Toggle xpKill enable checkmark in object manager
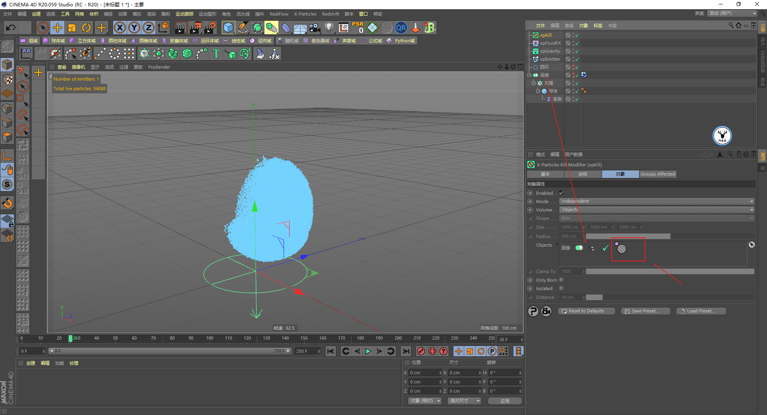767x415 pixels. (577, 36)
